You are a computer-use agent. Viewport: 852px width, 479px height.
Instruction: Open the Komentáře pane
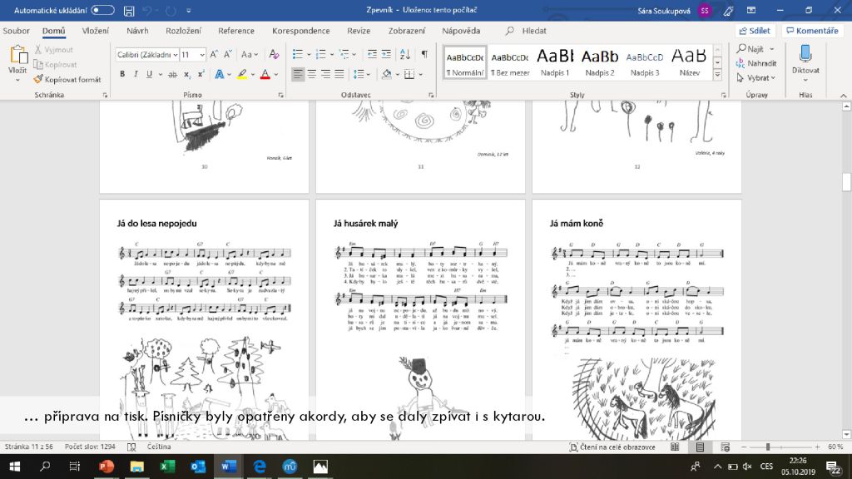point(812,31)
